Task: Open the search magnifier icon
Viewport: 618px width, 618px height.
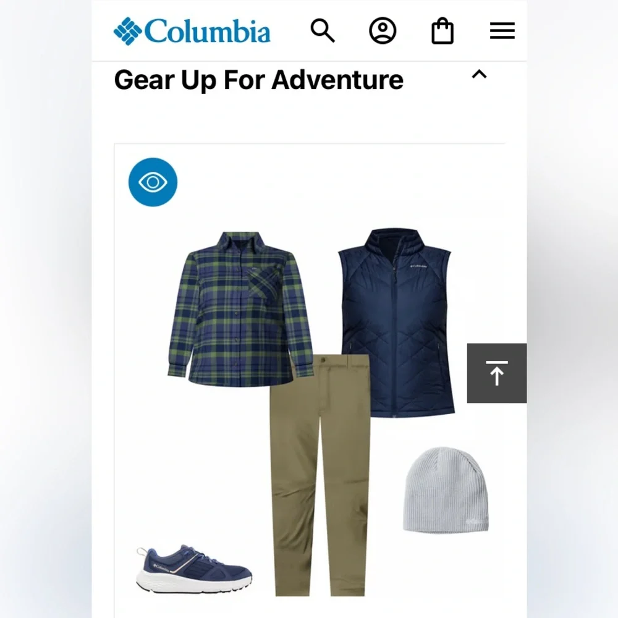Action: tap(323, 30)
